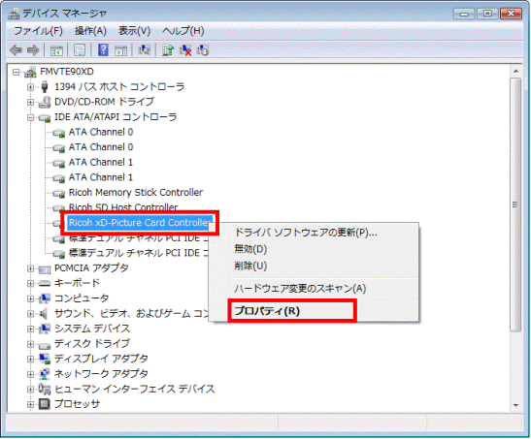Image resolution: width=531 pixels, height=439 pixels.
Task: Select the DVD/CD-ROM ドライブ disc icon
Action: tap(45, 102)
